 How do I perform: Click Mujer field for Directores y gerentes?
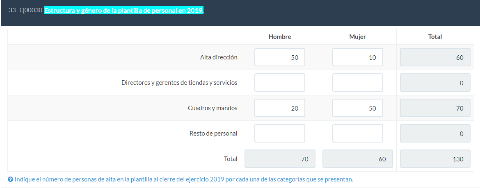357,83
